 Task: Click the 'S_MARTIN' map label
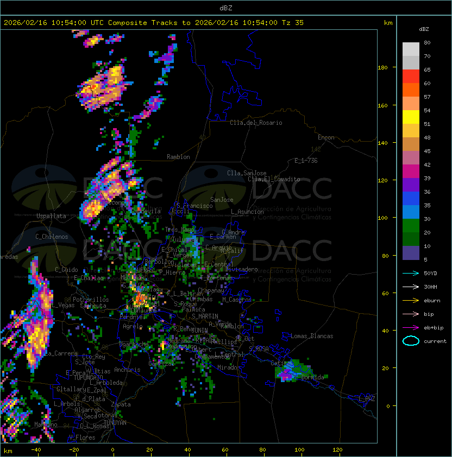tap(205, 316)
